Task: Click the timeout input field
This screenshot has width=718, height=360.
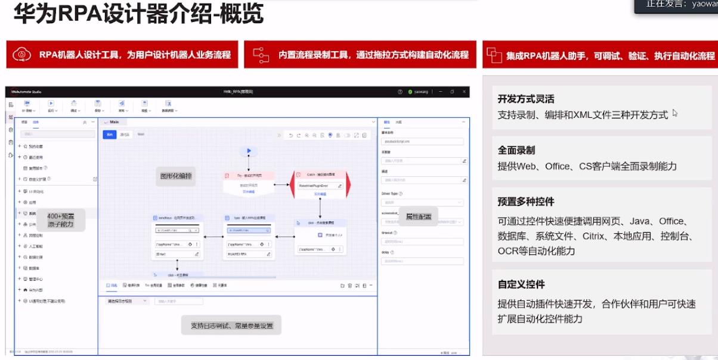Action: 422,242
